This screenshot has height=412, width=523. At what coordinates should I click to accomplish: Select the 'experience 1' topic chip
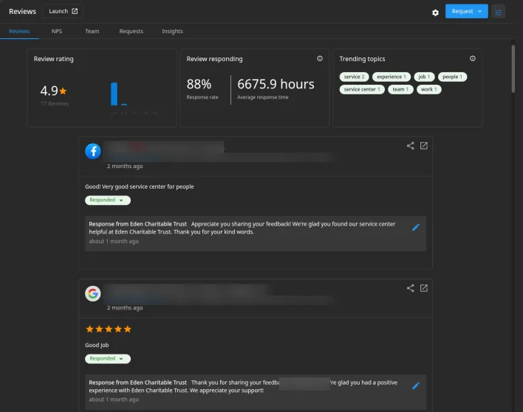click(392, 77)
